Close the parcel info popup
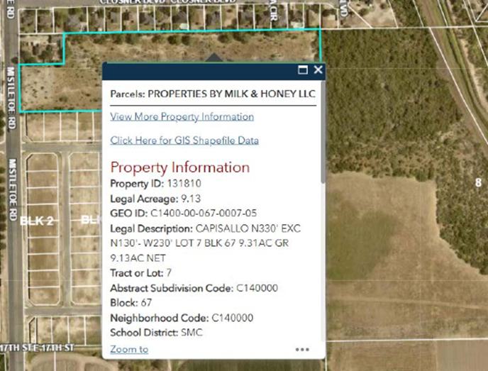Screen dimensions: 488x371 [318, 70]
